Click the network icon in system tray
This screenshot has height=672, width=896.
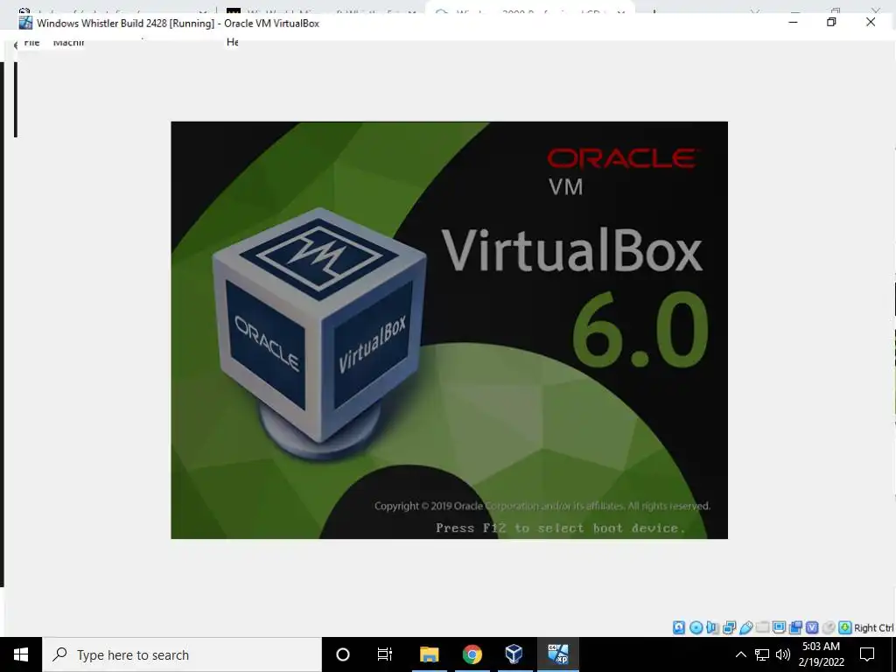(x=762, y=654)
